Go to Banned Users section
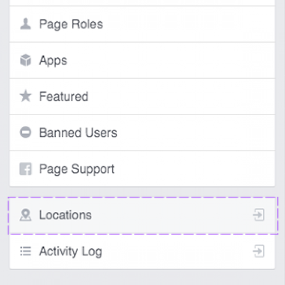 [x=78, y=132]
